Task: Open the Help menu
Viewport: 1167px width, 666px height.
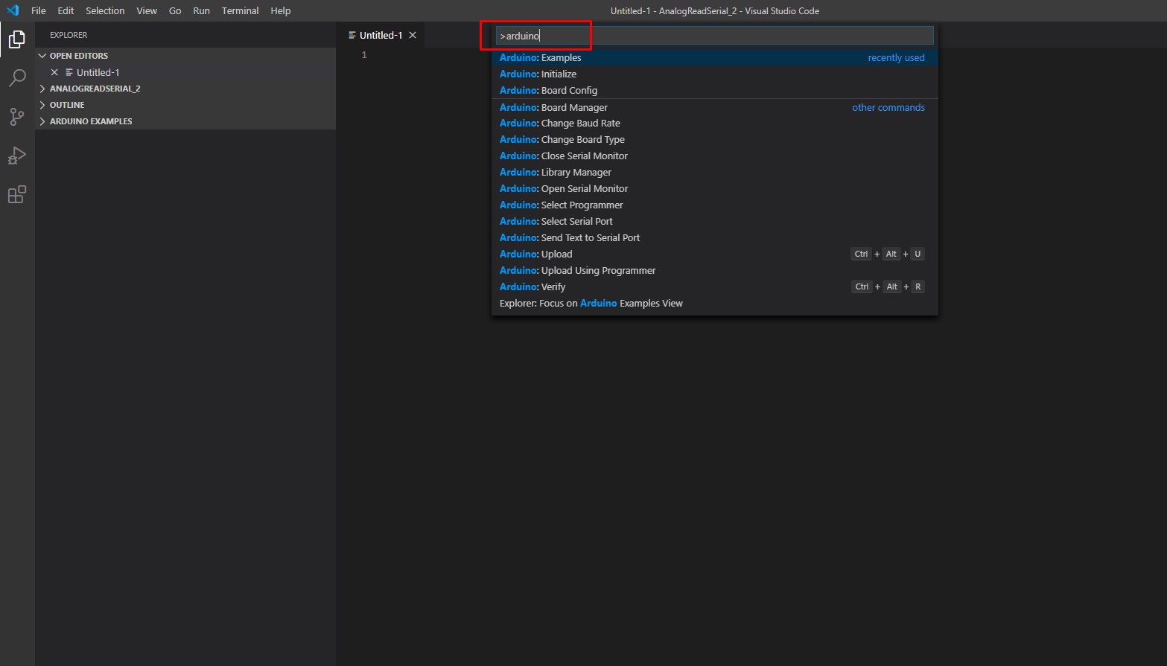Action: pyautogui.click(x=281, y=10)
